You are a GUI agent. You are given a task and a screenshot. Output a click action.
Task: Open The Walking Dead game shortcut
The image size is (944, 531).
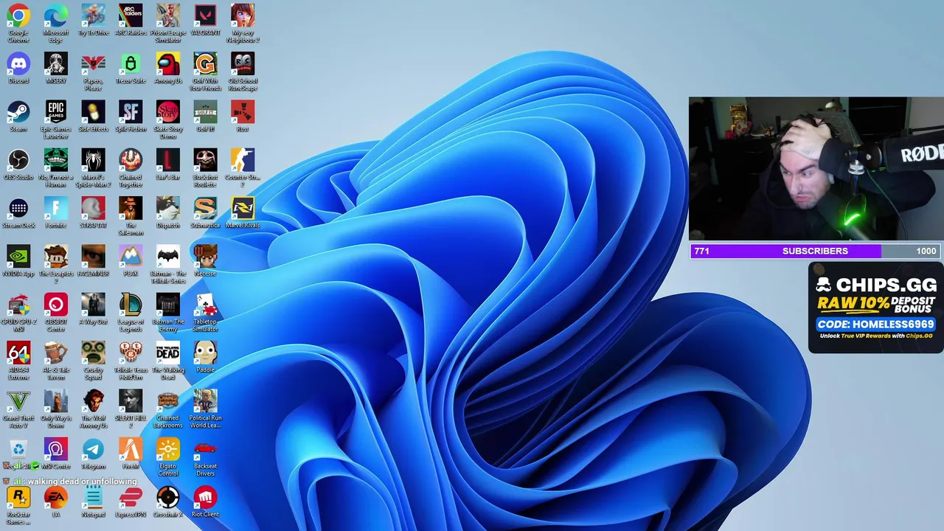(x=168, y=353)
